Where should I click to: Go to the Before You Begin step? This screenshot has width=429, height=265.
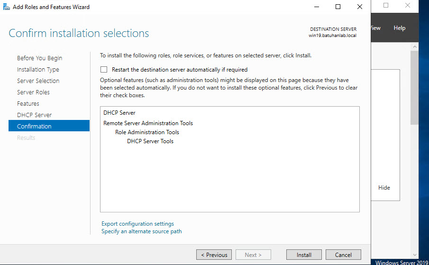(39, 58)
